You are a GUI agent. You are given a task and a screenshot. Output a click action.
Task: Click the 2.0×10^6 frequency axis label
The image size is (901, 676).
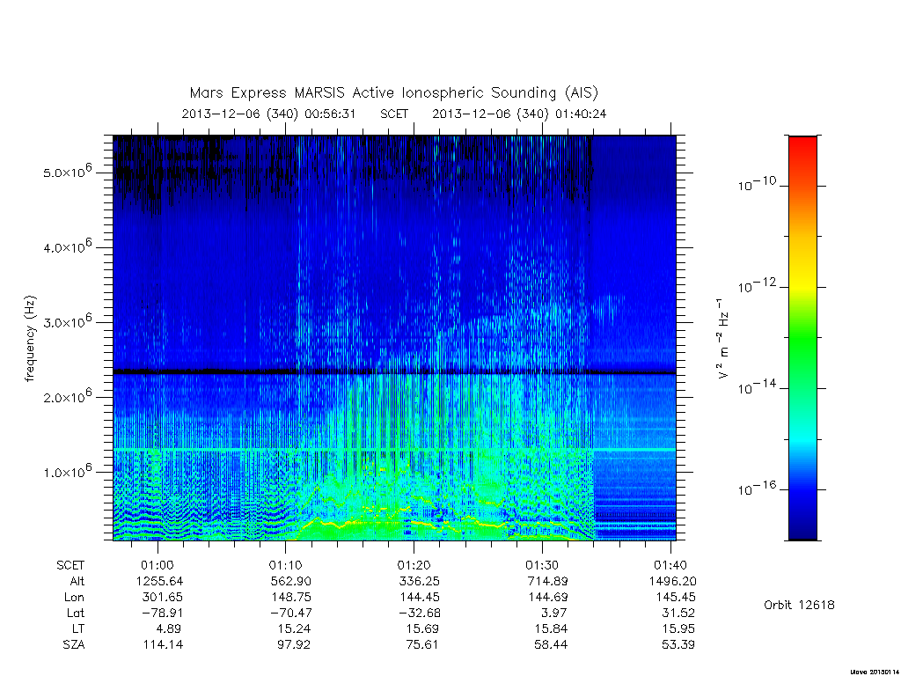pyautogui.click(x=67, y=395)
